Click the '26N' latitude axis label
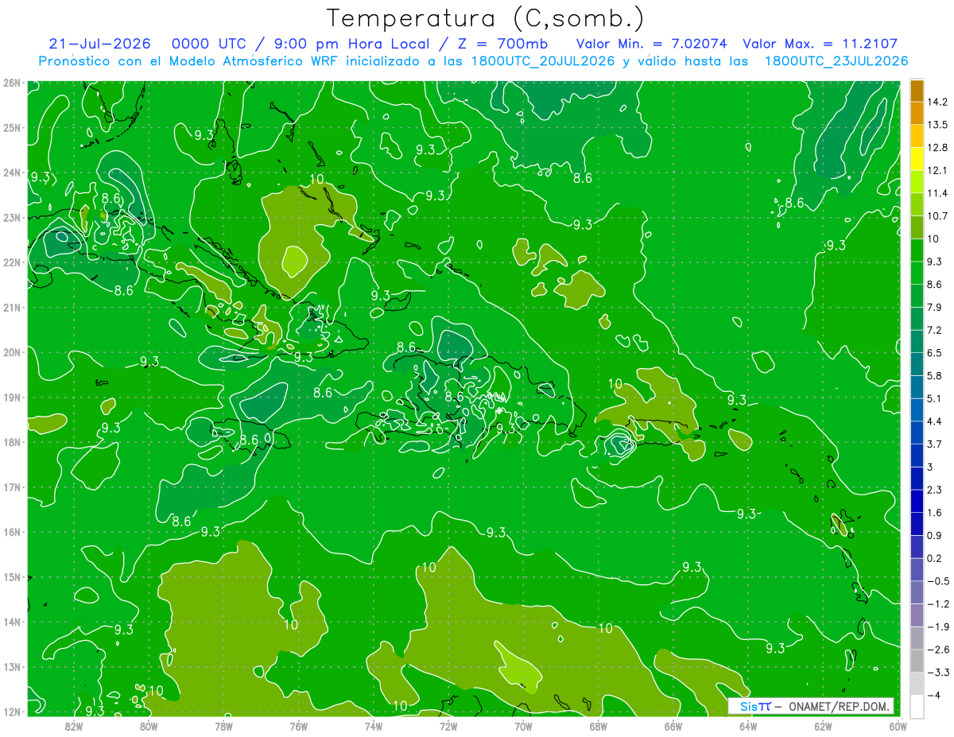The width and height of the screenshot is (954, 737). pos(12,82)
